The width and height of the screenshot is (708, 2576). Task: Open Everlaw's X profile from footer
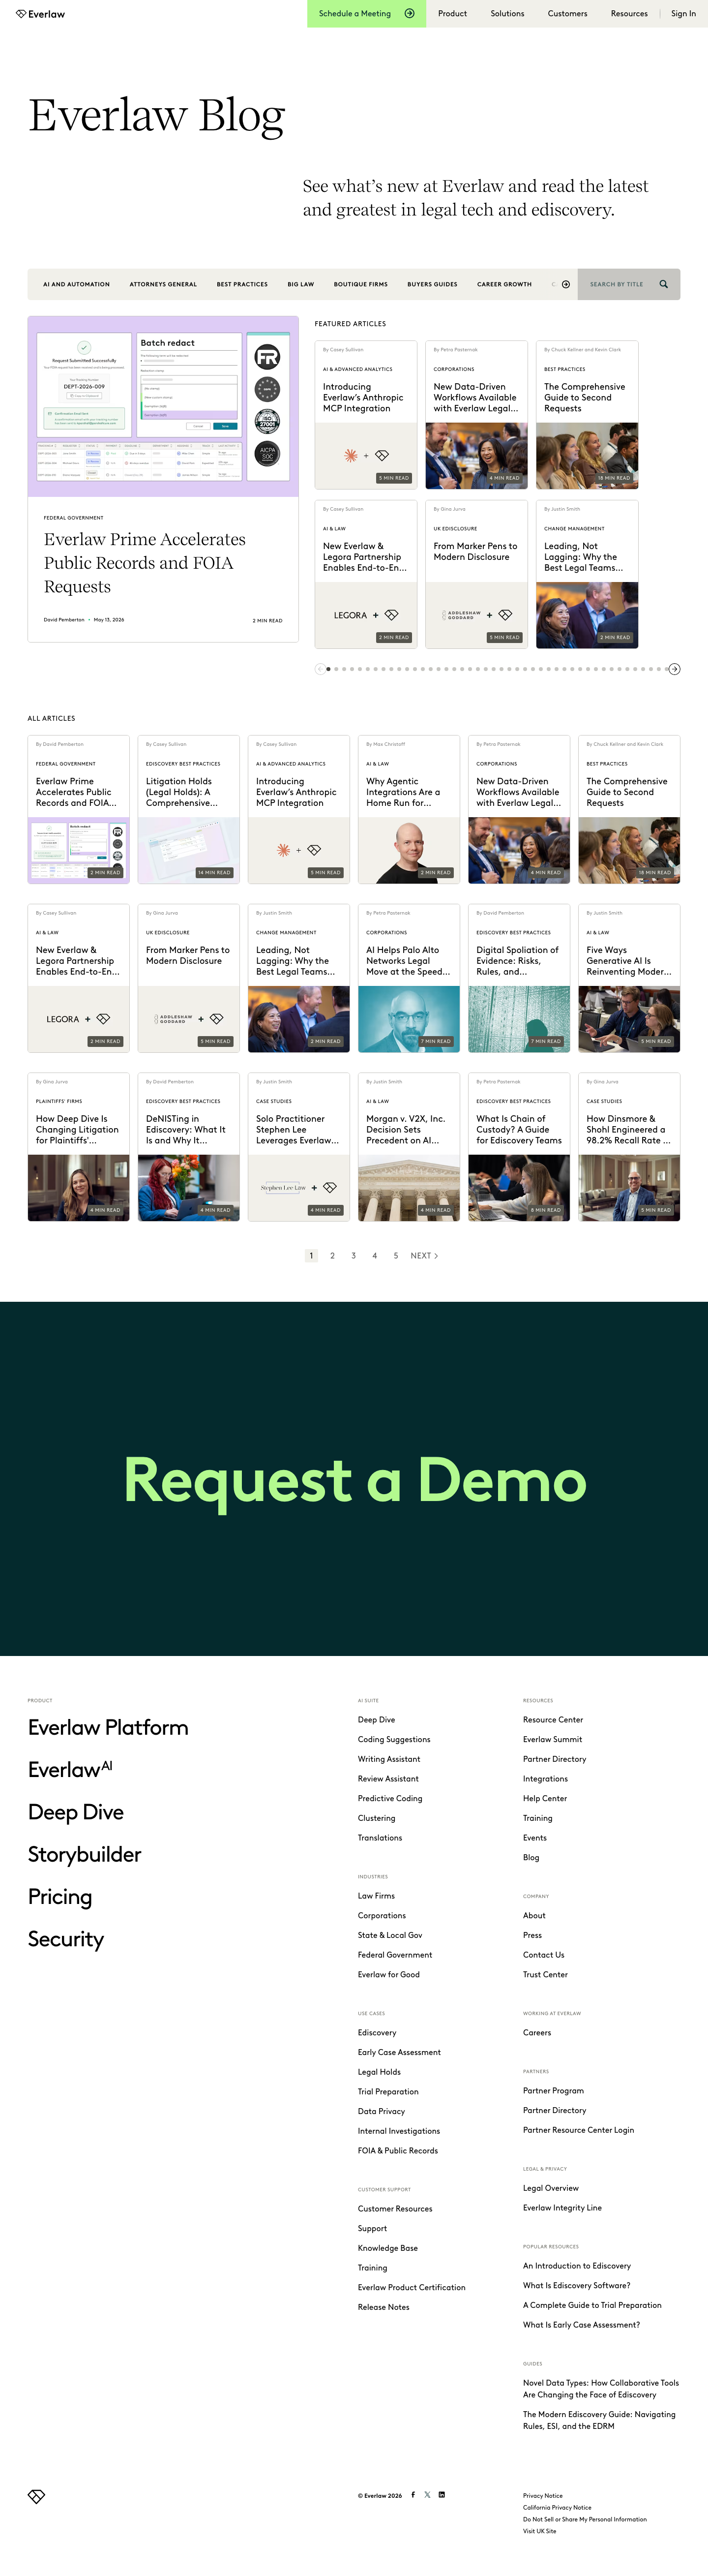click(427, 2494)
